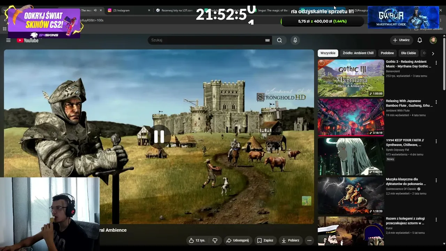Open more actions under the video

[309, 240]
